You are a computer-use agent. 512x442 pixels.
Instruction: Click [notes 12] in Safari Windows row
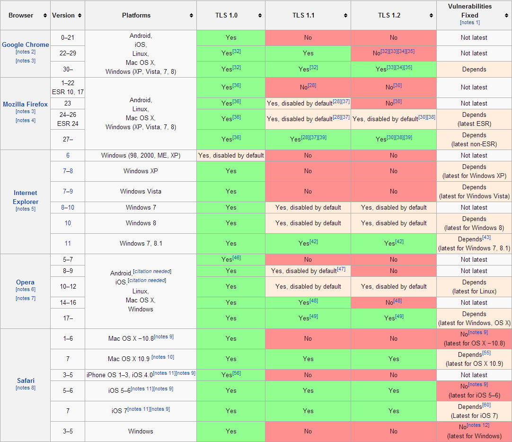click(478, 425)
